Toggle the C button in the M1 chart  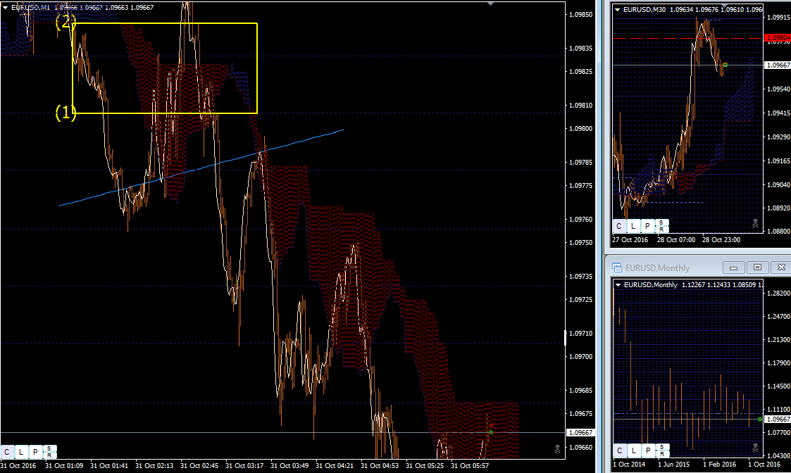[7, 452]
